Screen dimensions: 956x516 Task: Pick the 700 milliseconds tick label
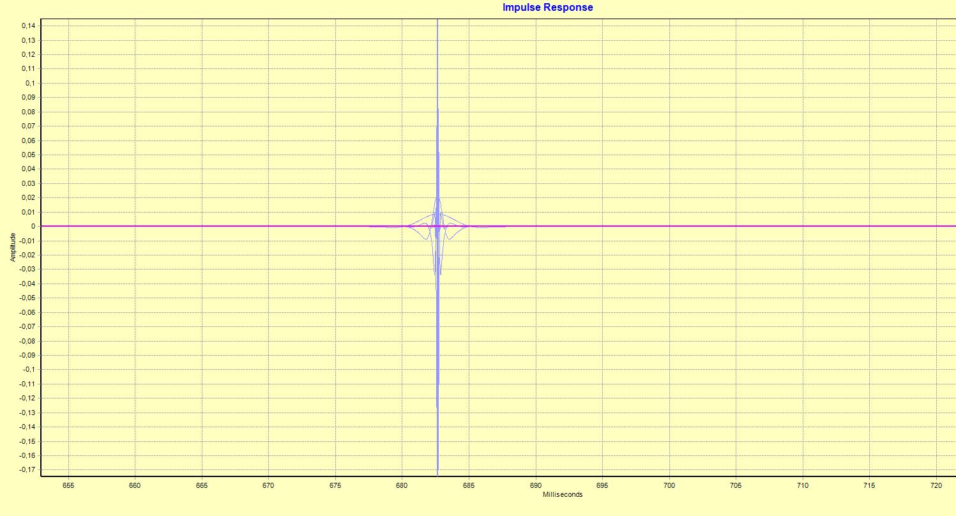pos(669,485)
